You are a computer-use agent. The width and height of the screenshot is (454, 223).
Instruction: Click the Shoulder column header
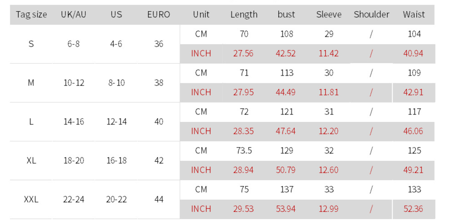371,14
